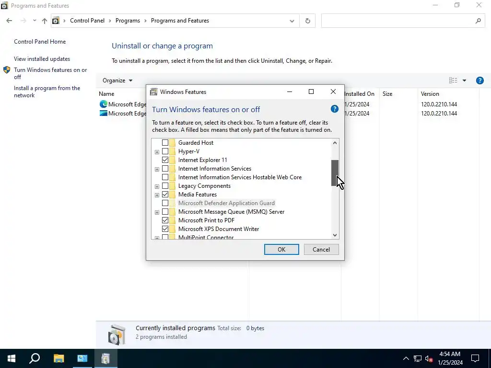The width and height of the screenshot is (491, 368).
Task: Click Programs and Features breadcrumb
Action: [180, 21]
